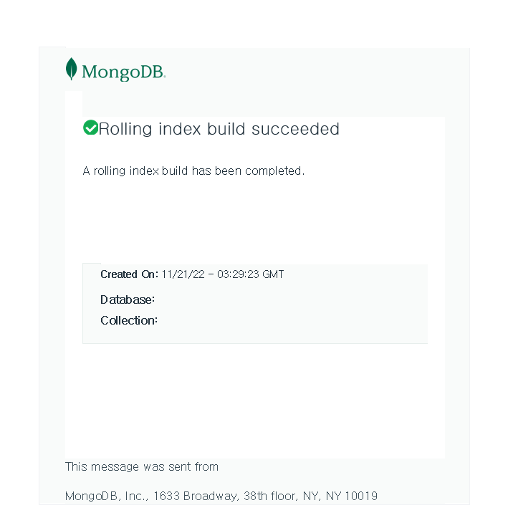
Task: Click the "NY 10019" zip code
Action: 352,496
